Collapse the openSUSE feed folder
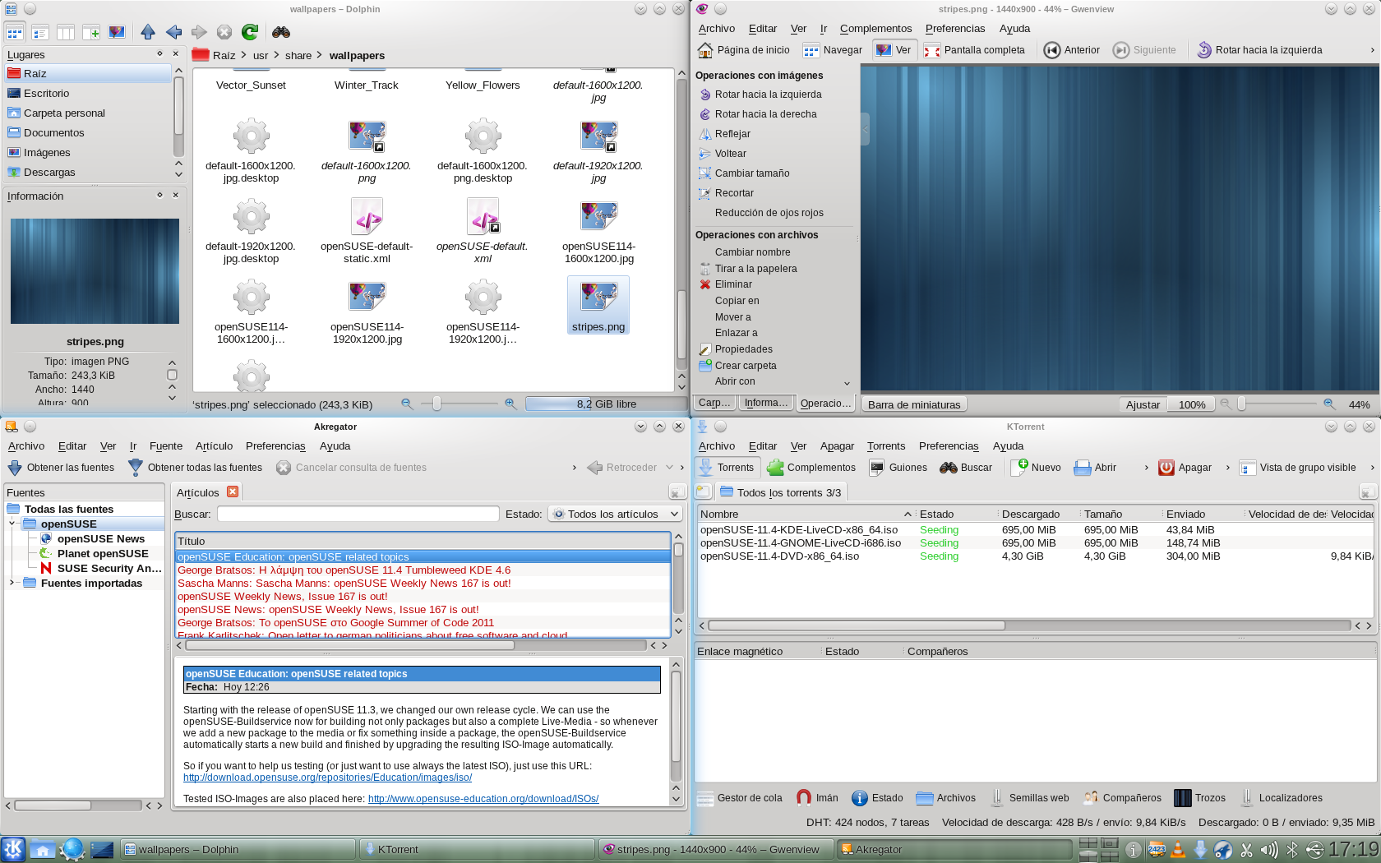The width and height of the screenshot is (1381, 863). pos(12,524)
